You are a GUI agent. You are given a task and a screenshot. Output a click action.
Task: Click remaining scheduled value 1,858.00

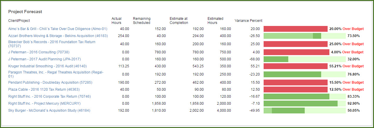(159, 104)
